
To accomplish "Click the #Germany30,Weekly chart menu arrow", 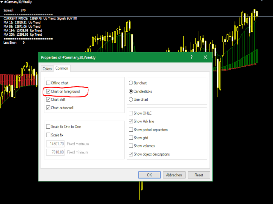I will pos(2,2).
